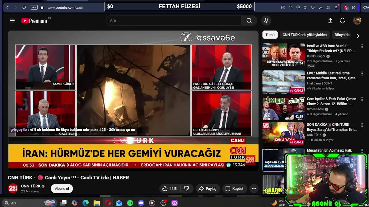Open the Opera profile icon in toolbar
Screen dimensions: 369x207
click(x=336, y=7)
